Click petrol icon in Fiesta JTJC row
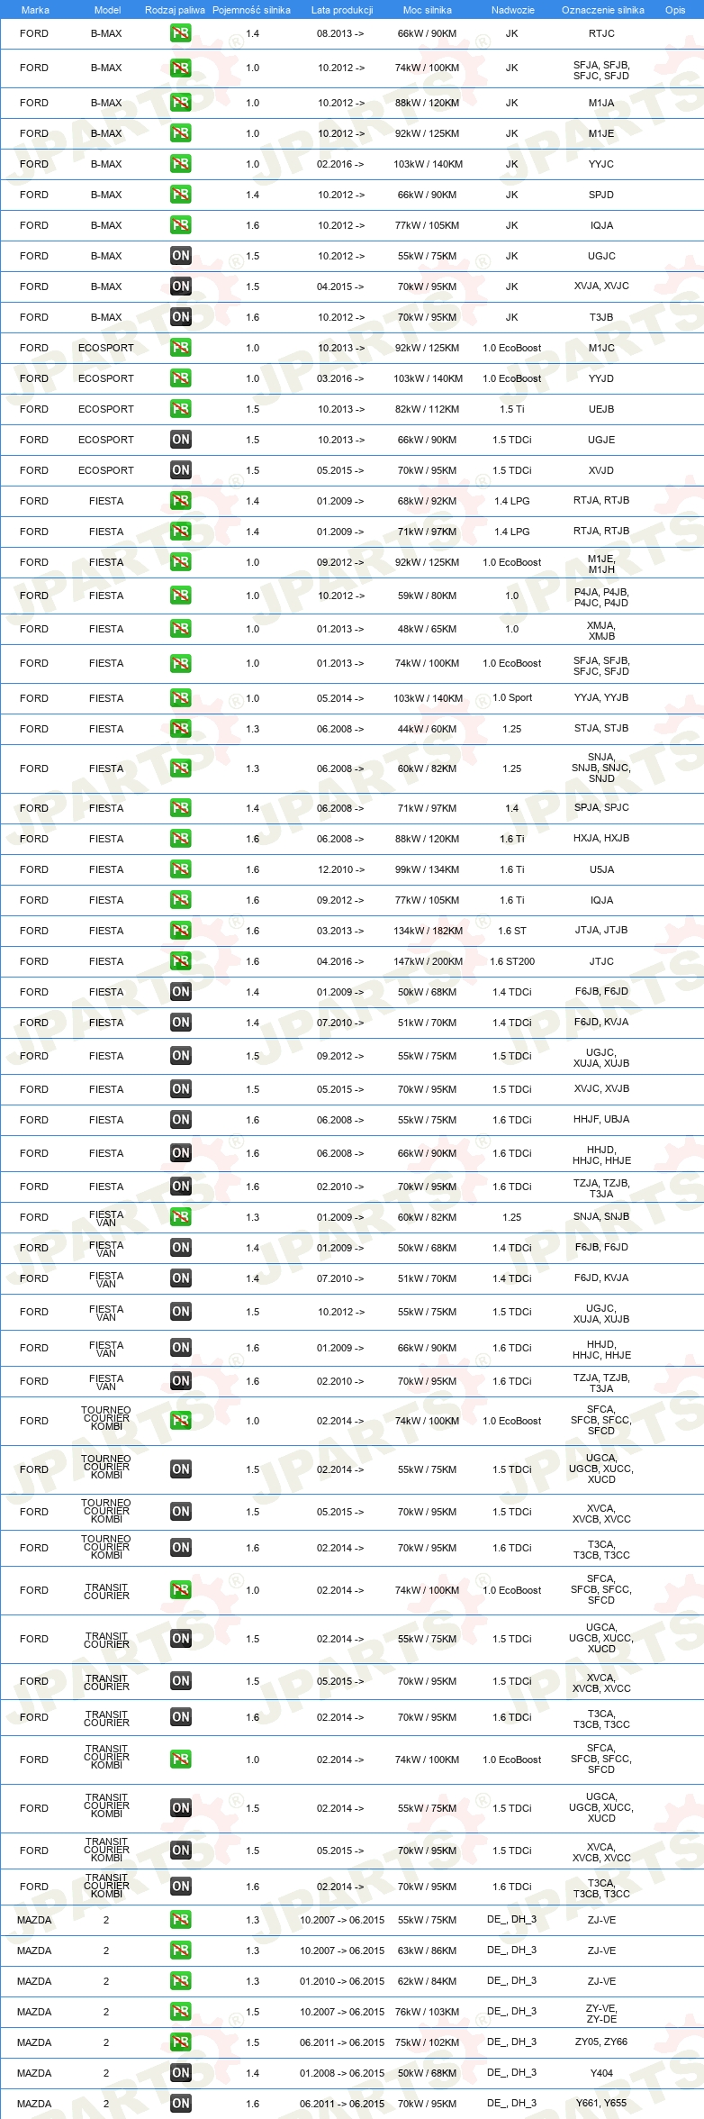This screenshot has height=2119, width=704. pos(181,961)
